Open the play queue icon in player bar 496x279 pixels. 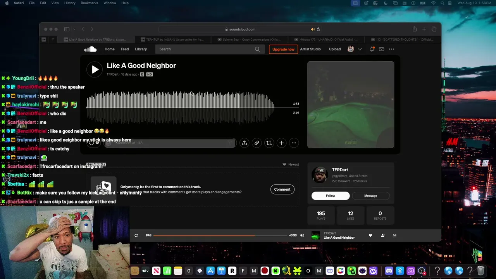pyautogui.click(x=395, y=235)
